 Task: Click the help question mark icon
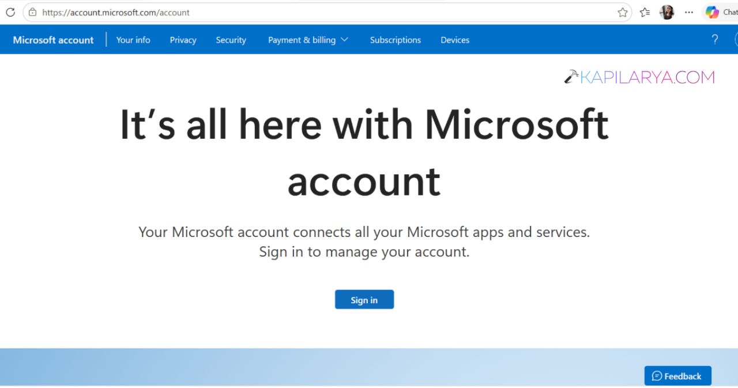click(715, 40)
